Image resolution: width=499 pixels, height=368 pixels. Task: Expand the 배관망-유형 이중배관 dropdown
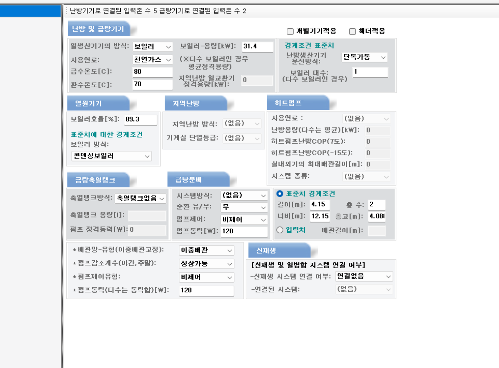[x=206, y=250]
